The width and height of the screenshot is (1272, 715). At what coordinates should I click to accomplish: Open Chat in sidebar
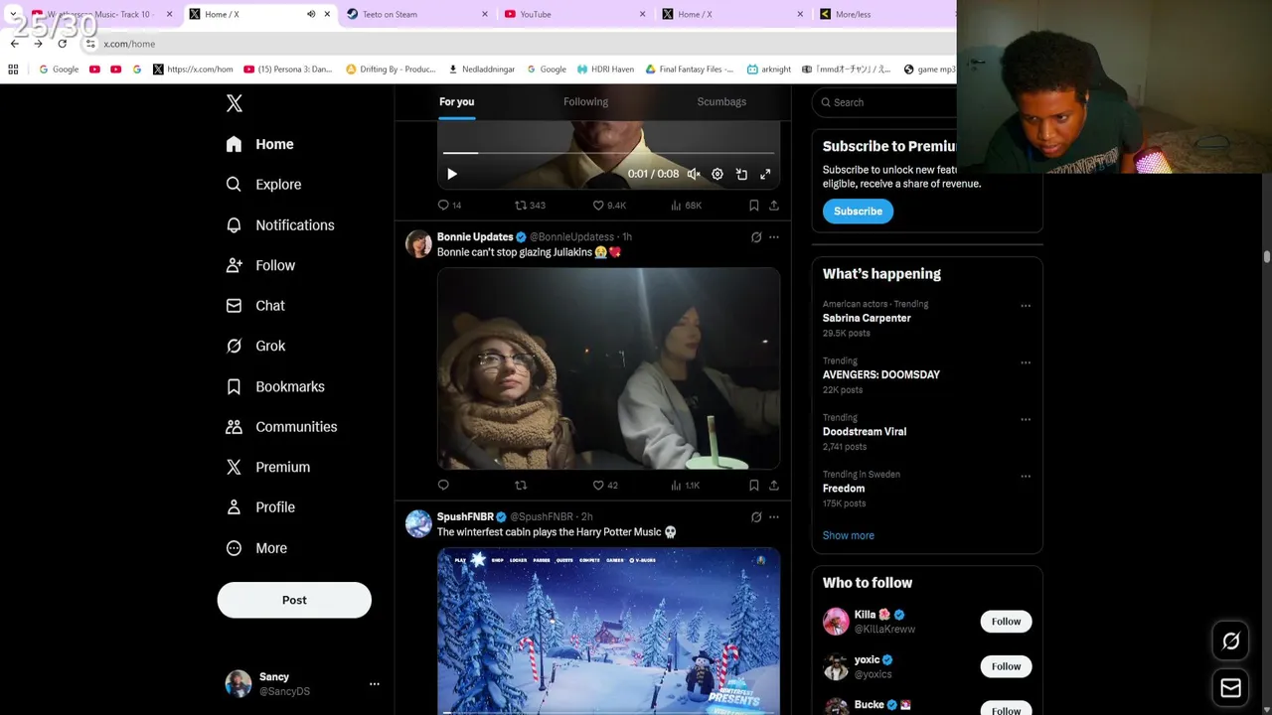click(255, 306)
